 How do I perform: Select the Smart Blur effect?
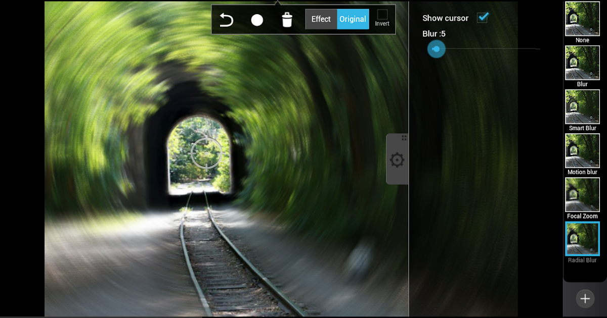[582, 107]
